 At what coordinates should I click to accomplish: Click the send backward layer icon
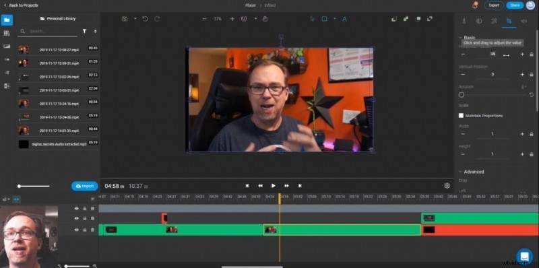[x=394, y=19]
